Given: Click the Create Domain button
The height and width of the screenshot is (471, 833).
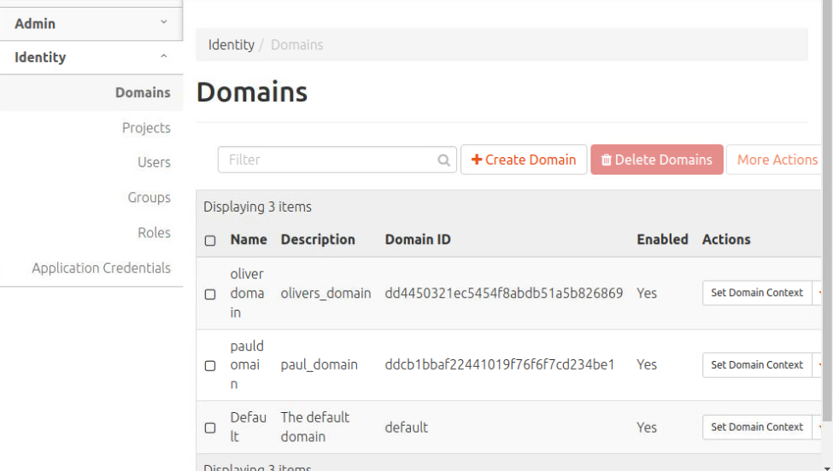Looking at the screenshot, I should [x=524, y=160].
